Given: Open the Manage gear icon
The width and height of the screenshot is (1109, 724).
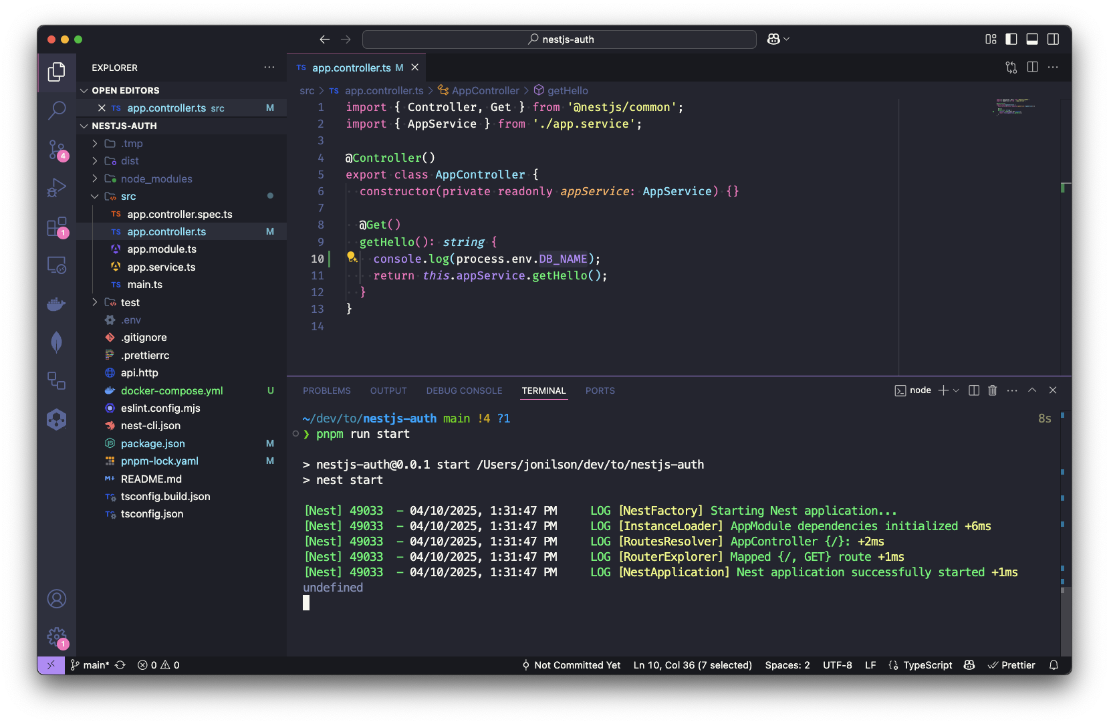Looking at the screenshot, I should (57, 637).
